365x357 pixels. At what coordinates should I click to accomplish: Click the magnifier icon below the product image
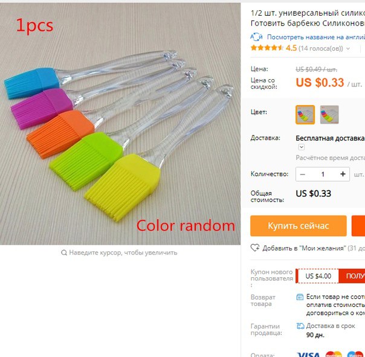[64, 252]
